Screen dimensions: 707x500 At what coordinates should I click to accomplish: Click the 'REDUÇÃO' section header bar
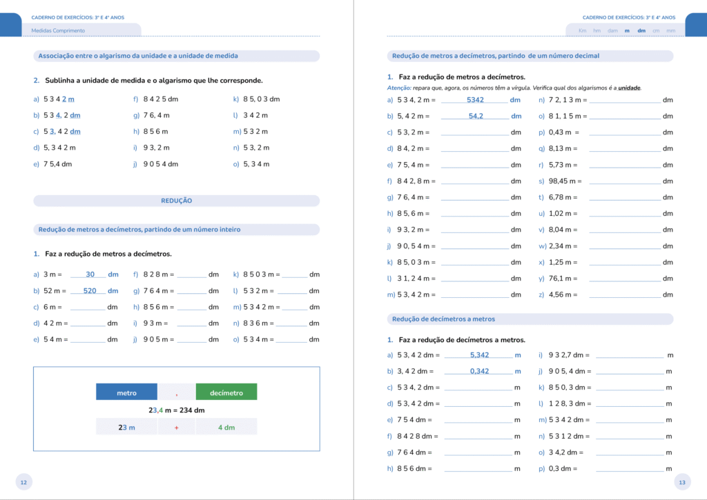(x=176, y=201)
